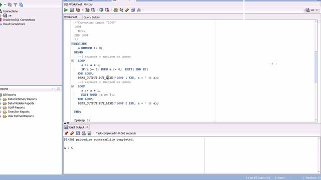Switch to the Worksheet tab
The width and height of the screenshot is (321, 180).
pos(71,17)
